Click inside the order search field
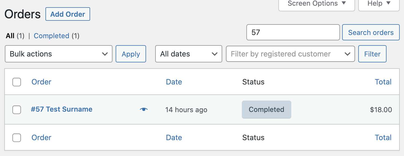 (x=293, y=32)
